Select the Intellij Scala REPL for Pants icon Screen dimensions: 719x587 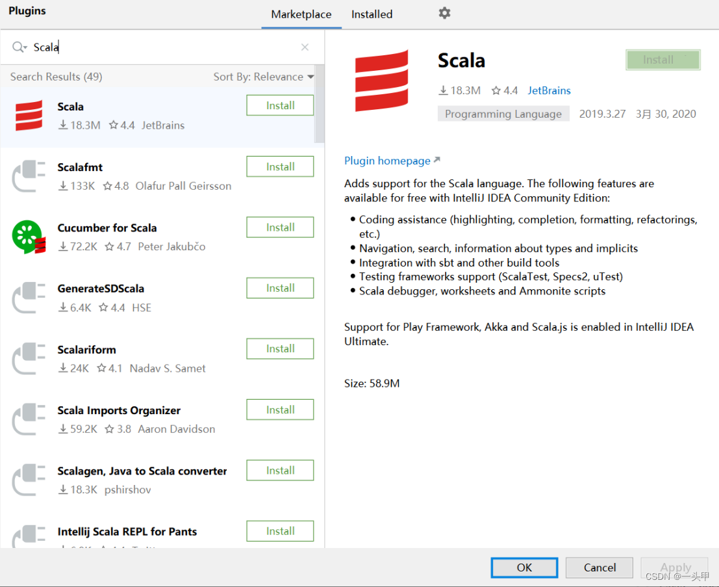click(x=29, y=536)
